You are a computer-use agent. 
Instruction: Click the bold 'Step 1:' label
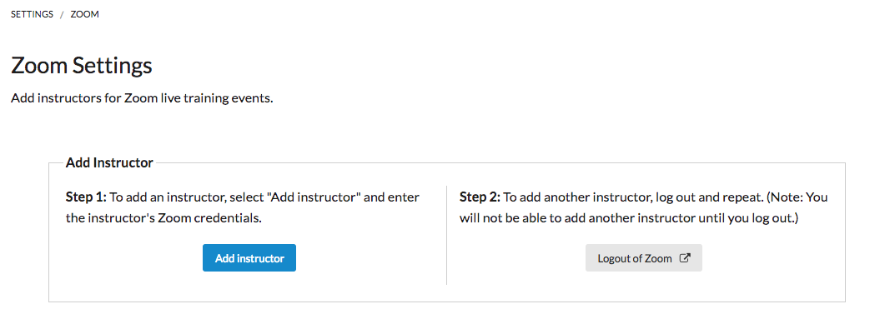click(x=86, y=197)
